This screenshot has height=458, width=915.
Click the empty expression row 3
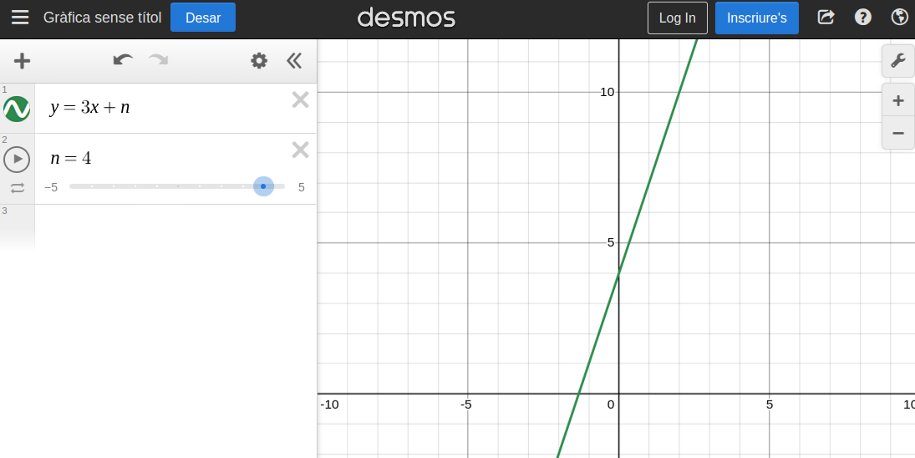[175, 229]
